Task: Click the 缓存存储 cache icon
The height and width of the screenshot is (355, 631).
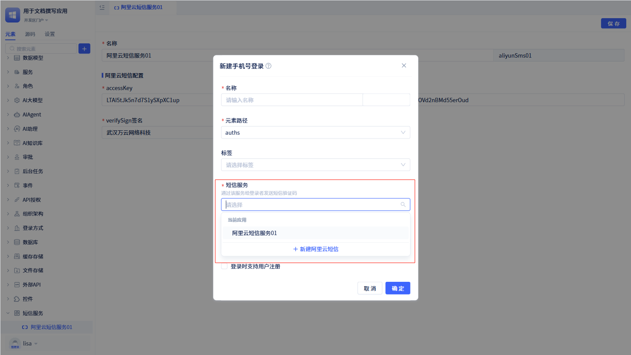Action: tap(17, 256)
